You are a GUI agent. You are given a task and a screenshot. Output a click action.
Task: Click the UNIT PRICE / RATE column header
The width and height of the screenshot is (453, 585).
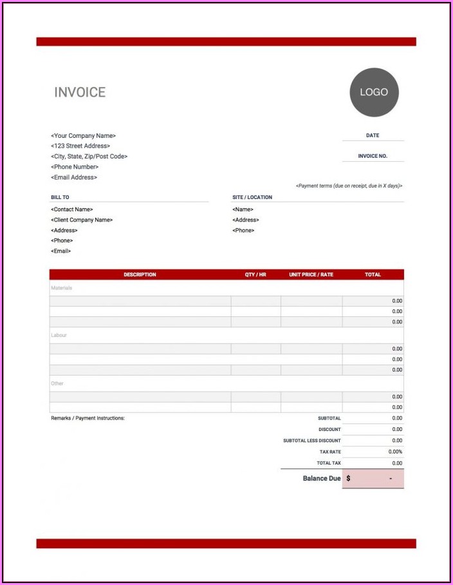(311, 274)
